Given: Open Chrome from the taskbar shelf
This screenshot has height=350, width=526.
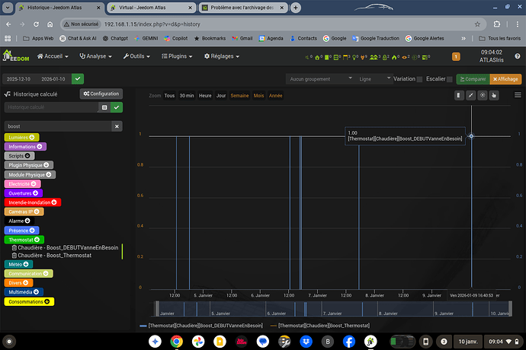Looking at the screenshot, I should pos(176,341).
